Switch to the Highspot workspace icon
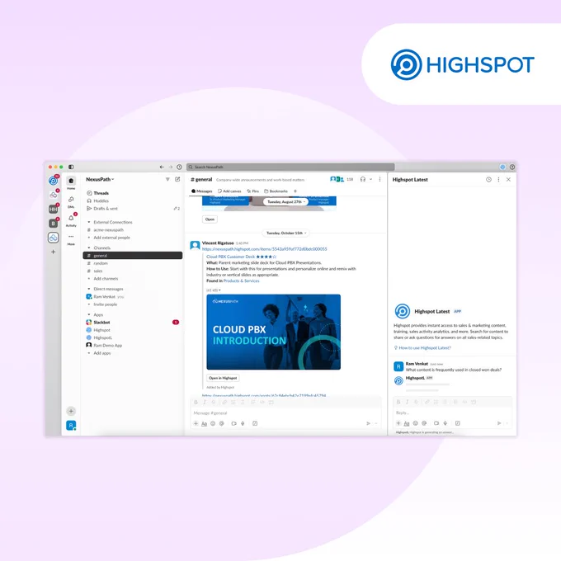Screen dimensions: 561x561 (54, 181)
